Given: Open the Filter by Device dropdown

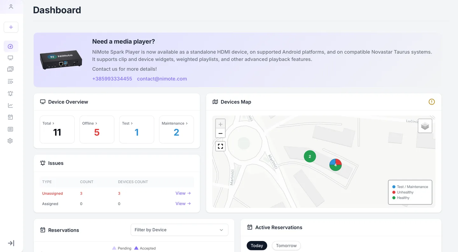Looking at the screenshot, I should (x=179, y=230).
